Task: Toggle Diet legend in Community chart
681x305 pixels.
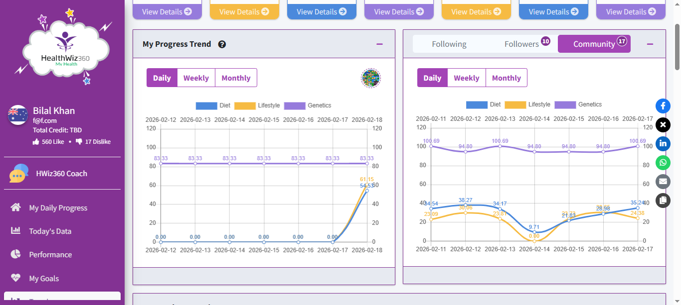Action: tap(484, 104)
